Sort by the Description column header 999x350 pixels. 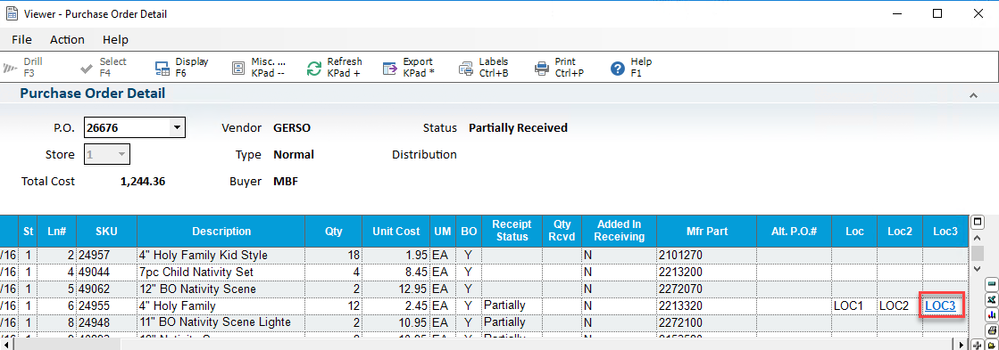tap(221, 232)
